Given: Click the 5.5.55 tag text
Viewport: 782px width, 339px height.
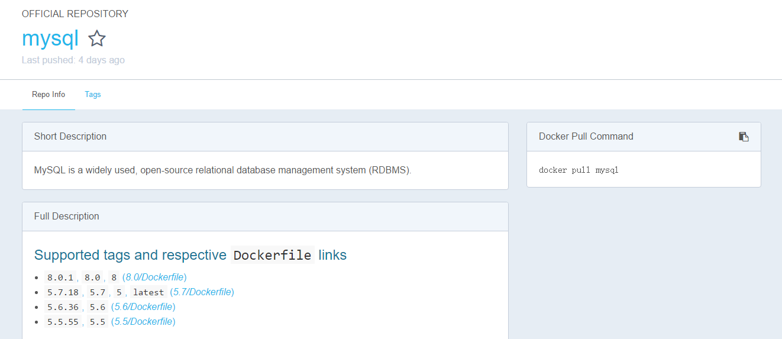Looking at the screenshot, I should (x=63, y=322).
